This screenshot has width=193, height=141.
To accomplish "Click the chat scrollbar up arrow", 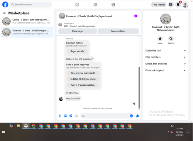I will [x=139, y=37].
